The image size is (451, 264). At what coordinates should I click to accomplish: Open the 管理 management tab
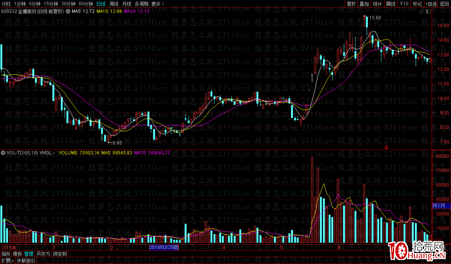pos(29,254)
